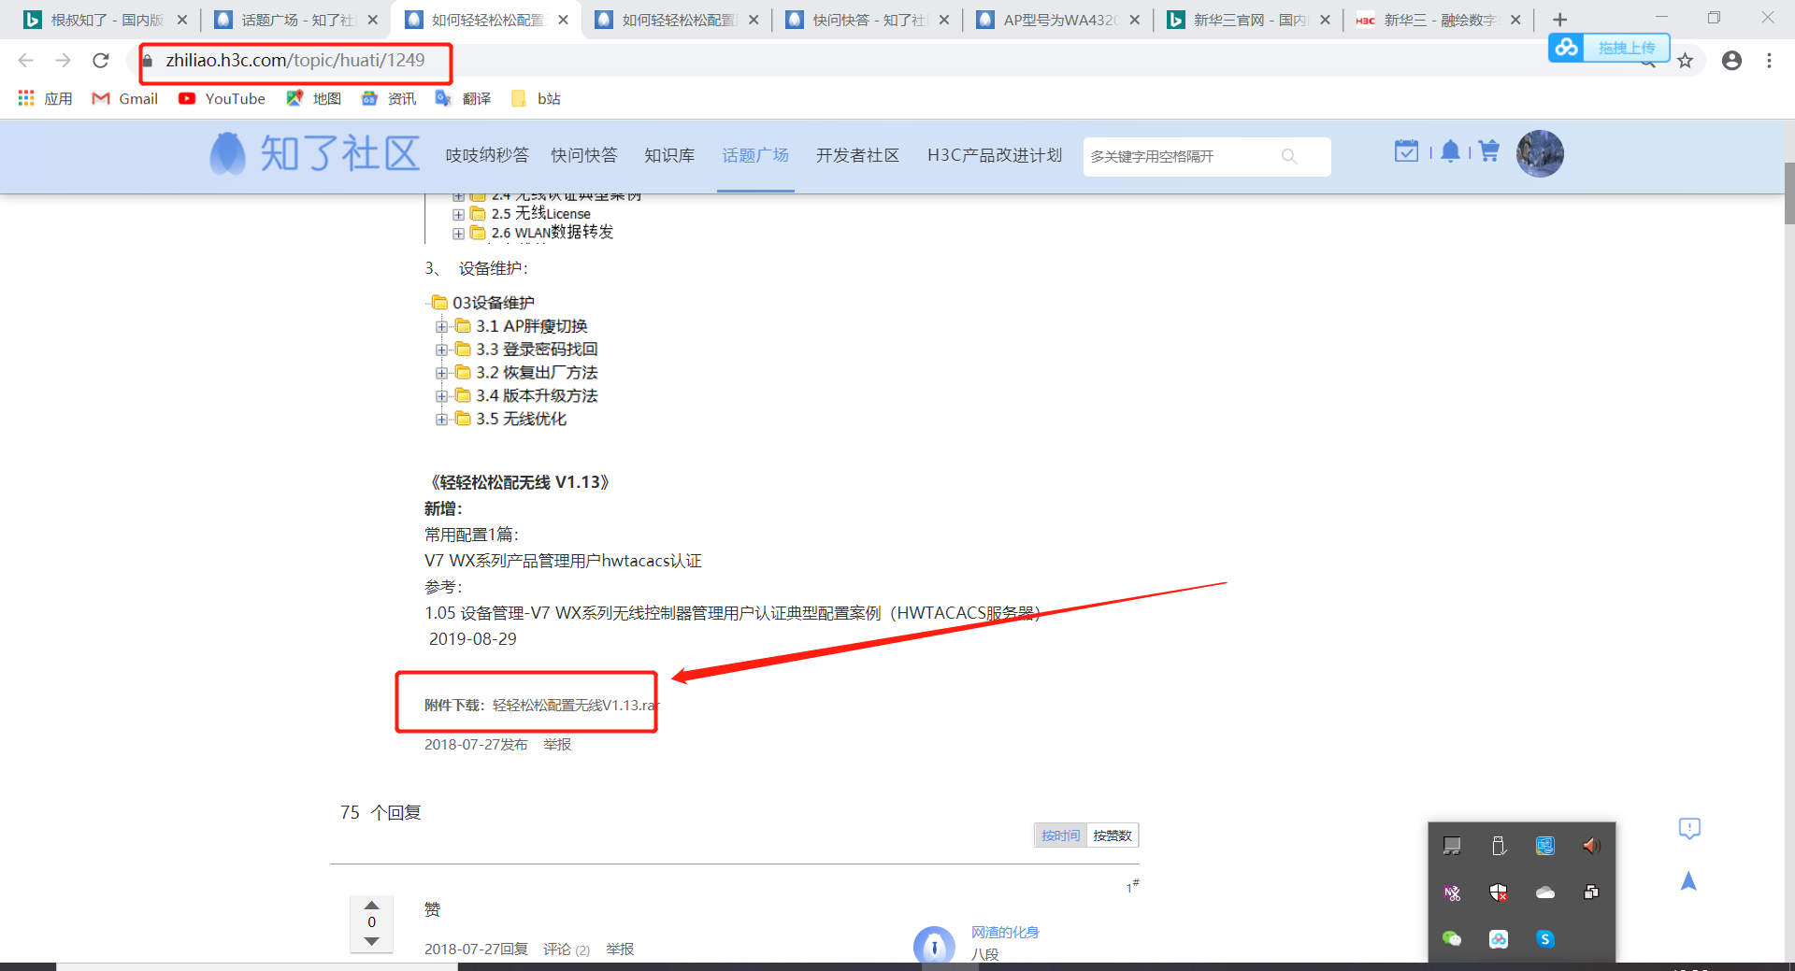Viewport: 1795px width, 971px height.
Task: Reload the current page
Action: 101,61
